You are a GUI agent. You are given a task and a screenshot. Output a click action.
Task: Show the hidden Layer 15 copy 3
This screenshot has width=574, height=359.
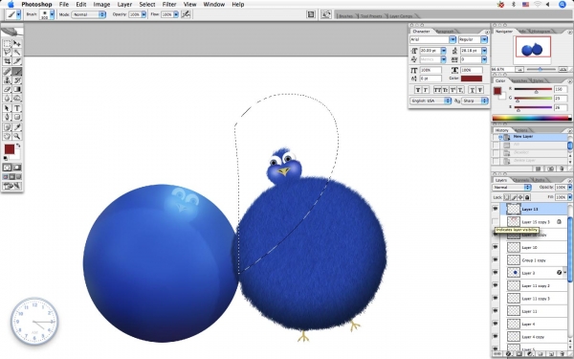(x=496, y=221)
